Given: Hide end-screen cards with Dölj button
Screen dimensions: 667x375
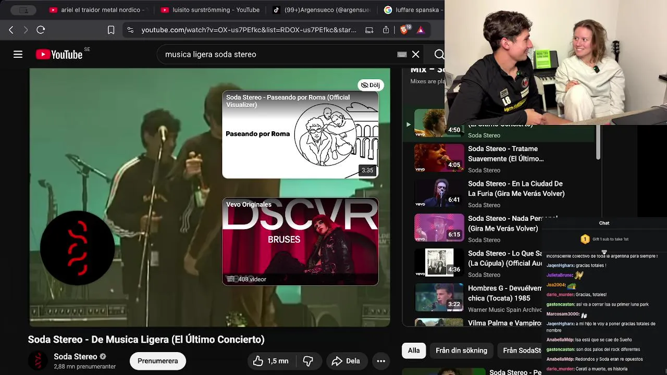Looking at the screenshot, I should pyautogui.click(x=370, y=85).
